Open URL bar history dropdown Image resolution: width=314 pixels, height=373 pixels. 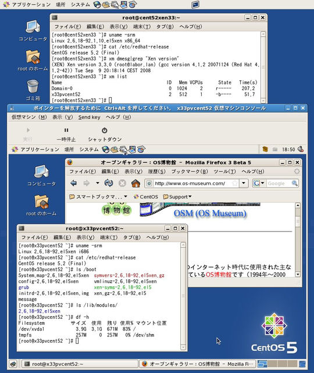tap(244, 183)
